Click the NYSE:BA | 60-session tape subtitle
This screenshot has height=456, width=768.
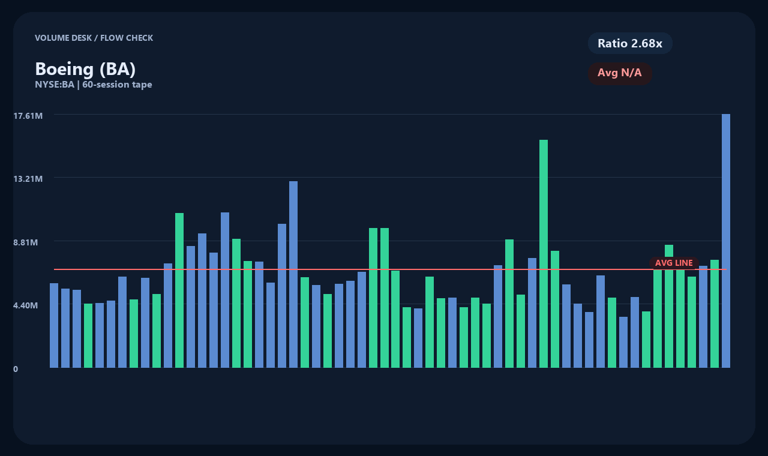[x=94, y=85]
